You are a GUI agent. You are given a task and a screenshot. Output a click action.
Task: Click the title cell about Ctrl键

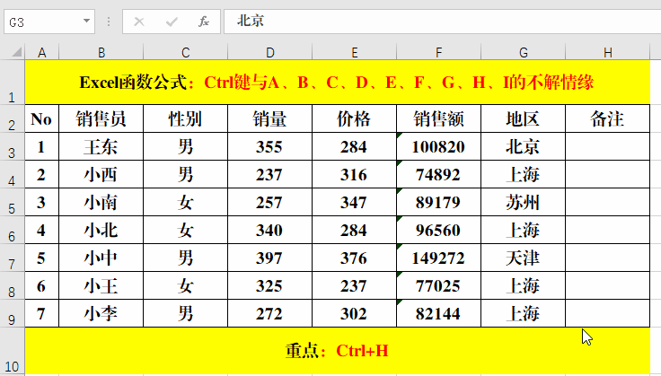point(338,82)
